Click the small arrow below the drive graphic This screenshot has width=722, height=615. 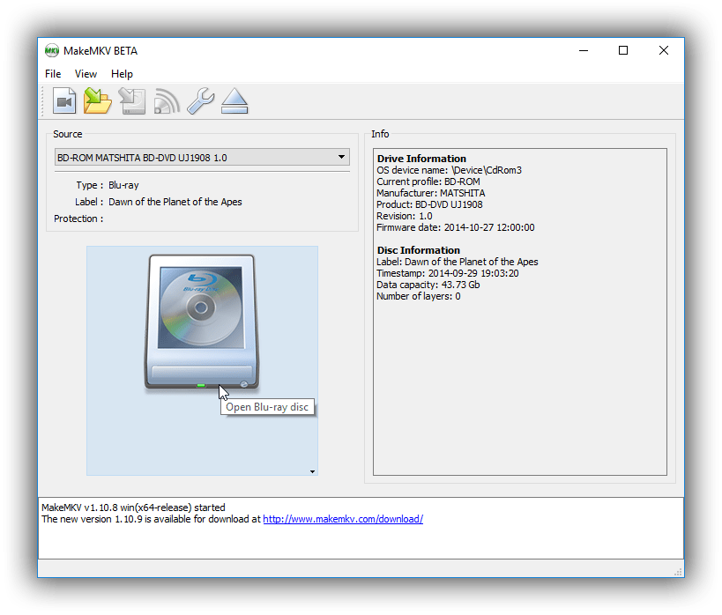(312, 471)
